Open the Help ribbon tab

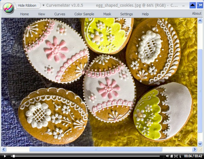coord(145,14)
